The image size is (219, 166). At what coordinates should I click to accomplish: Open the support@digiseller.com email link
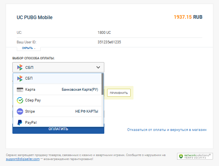click(x=23, y=159)
